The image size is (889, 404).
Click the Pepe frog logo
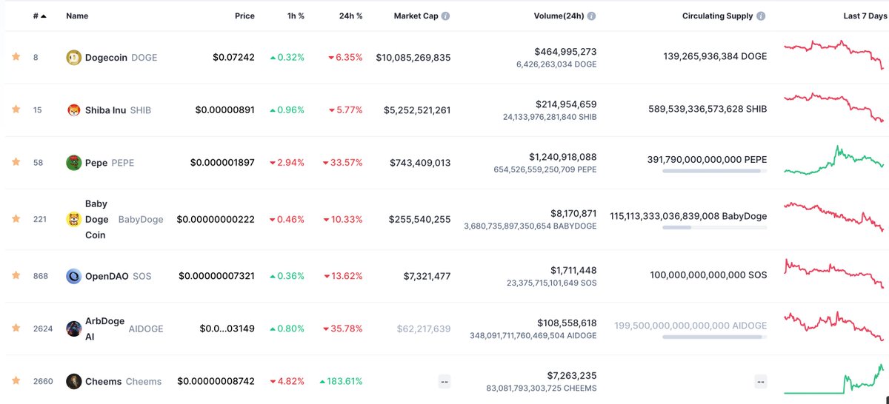pos(73,162)
